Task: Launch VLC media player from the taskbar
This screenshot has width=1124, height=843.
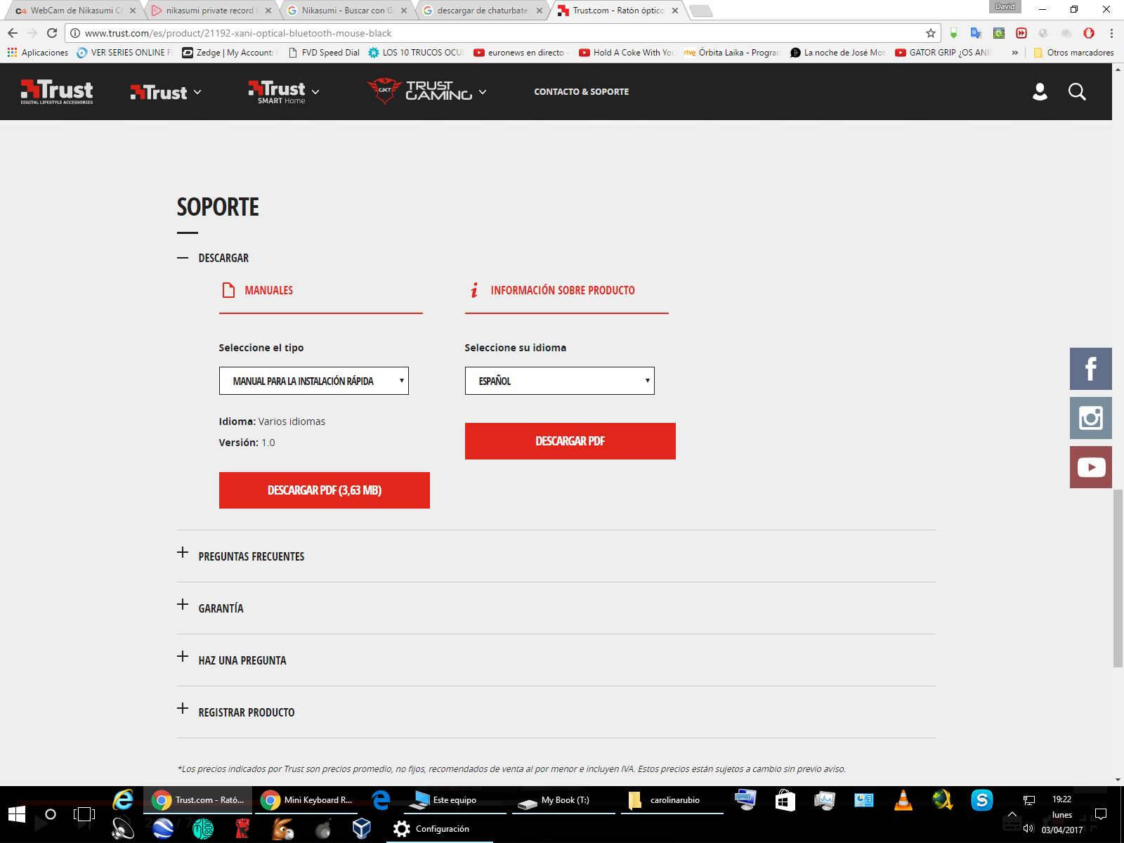Action: 903,800
